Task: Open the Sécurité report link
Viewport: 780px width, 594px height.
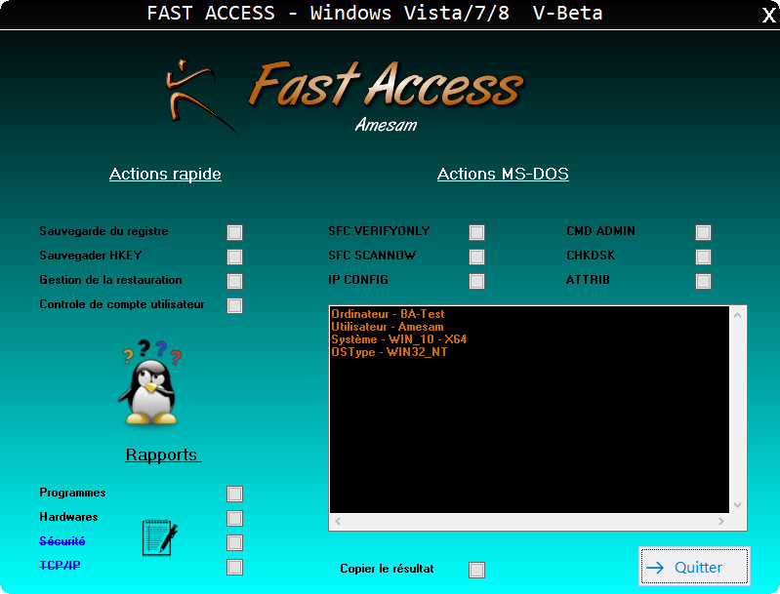Action: 62,541
